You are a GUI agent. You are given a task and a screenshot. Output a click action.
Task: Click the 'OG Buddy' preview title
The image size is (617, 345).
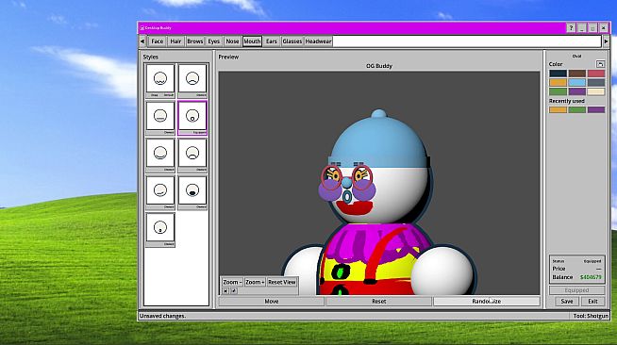(x=379, y=66)
